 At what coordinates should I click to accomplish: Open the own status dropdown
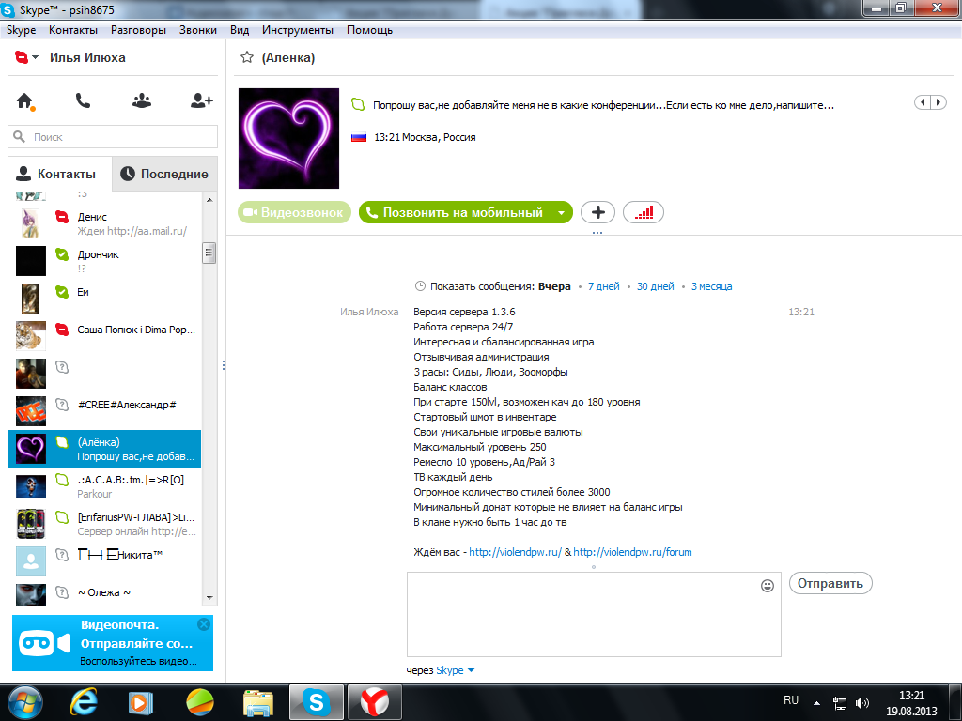(26, 57)
